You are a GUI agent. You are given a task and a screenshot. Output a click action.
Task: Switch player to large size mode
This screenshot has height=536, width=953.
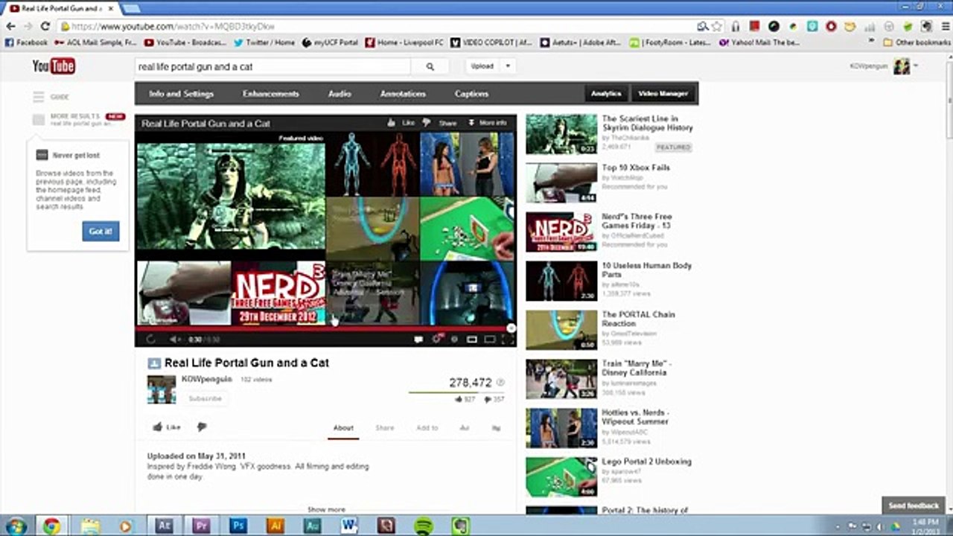click(x=490, y=339)
